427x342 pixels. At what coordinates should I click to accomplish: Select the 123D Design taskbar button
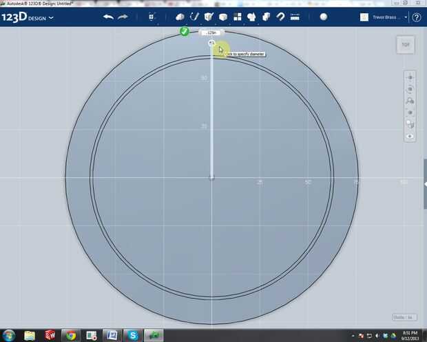click(154, 336)
